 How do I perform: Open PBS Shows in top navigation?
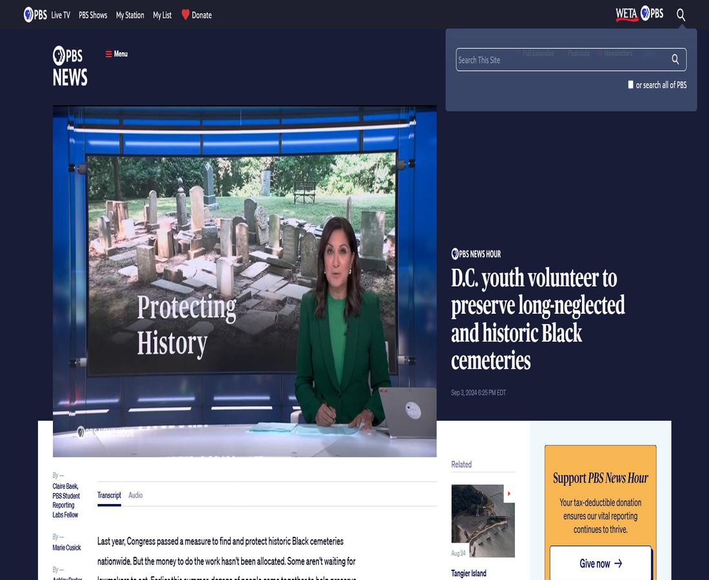[93, 15]
